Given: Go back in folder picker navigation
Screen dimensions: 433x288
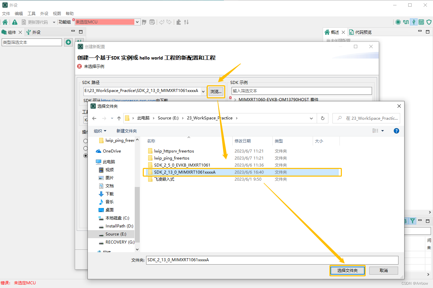Looking at the screenshot, I should (x=94, y=118).
